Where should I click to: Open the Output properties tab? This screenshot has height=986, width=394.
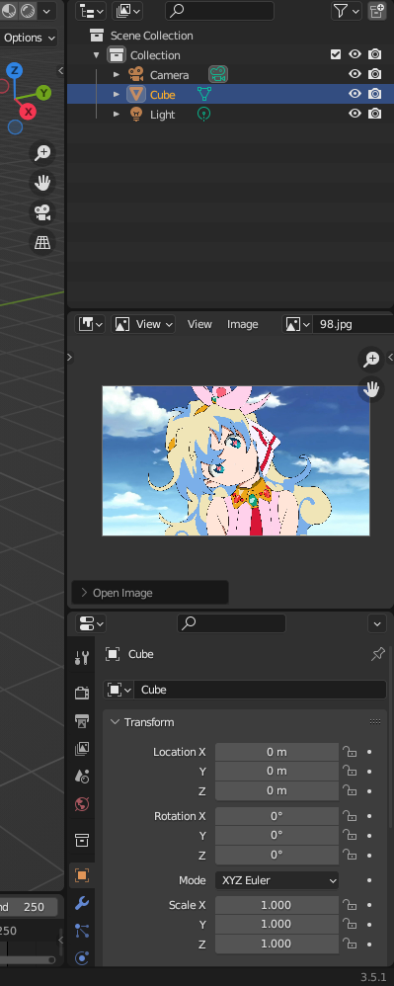(x=82, y=720)
